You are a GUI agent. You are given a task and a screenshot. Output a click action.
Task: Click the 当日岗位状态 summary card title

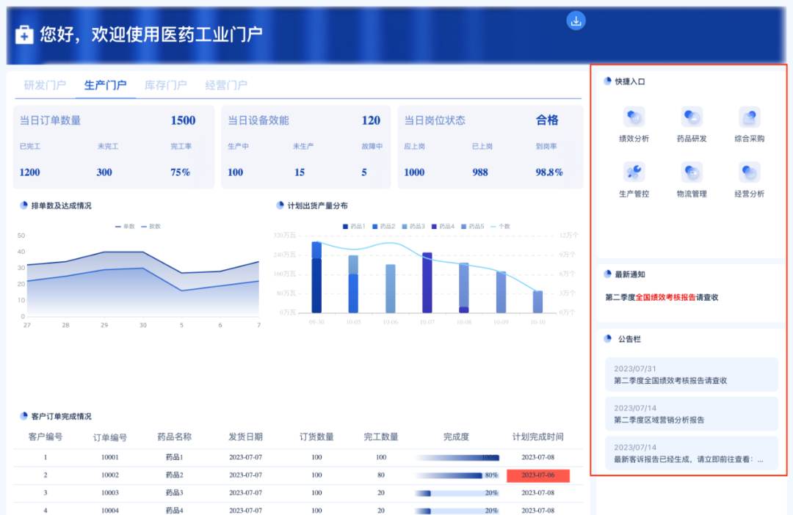[435, 120]
